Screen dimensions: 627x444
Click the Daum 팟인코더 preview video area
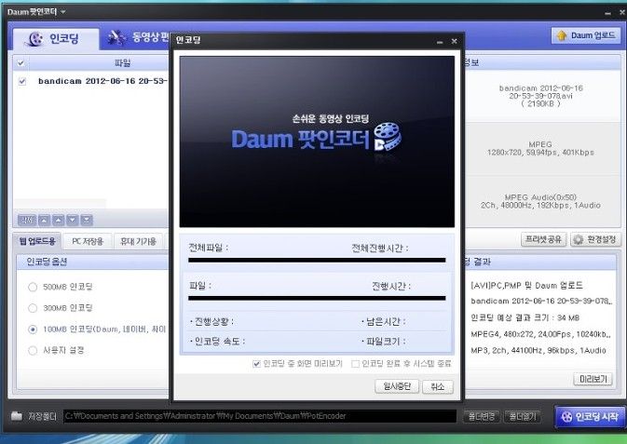coord(317,141)
